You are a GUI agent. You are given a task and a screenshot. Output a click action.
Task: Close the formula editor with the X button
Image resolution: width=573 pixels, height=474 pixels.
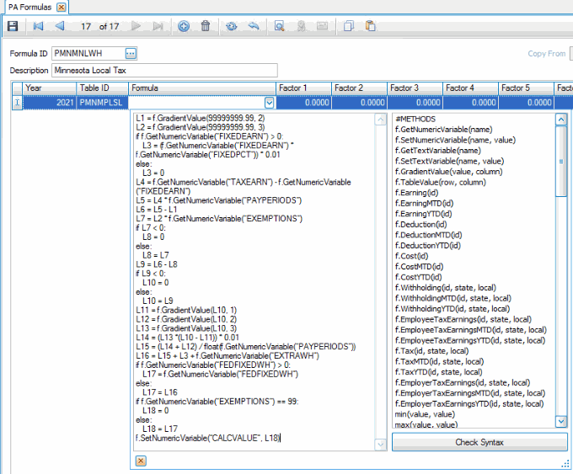[x=141, y=461]
